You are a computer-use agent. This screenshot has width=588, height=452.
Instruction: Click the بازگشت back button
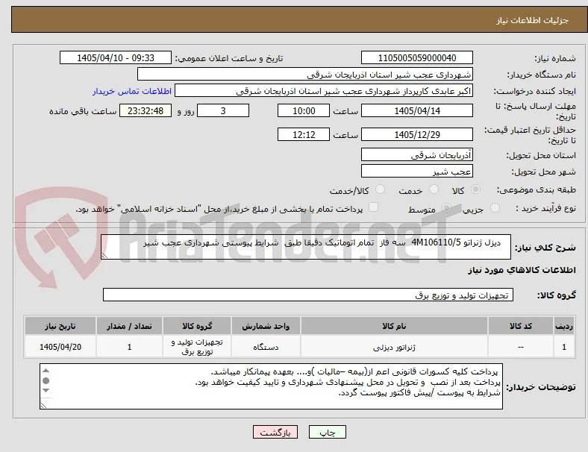point(275,432)
